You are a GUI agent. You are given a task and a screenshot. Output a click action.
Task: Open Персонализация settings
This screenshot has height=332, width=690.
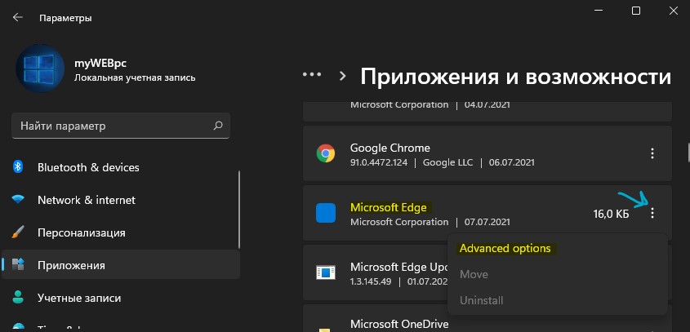pyautogui.click(x=82, y=232)
